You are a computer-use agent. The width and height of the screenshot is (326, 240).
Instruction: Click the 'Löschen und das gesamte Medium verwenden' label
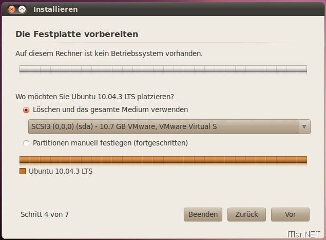point(110,109)
